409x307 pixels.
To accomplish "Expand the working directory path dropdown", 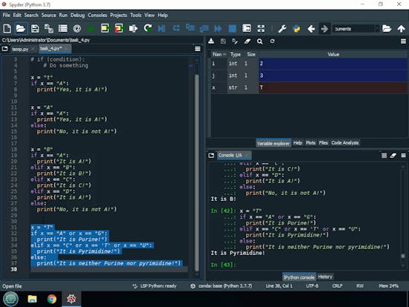I will point(377,29).
